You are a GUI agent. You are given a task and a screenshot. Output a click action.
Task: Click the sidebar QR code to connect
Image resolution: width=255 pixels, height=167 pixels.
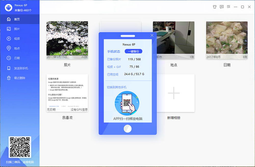click(20, 148)
